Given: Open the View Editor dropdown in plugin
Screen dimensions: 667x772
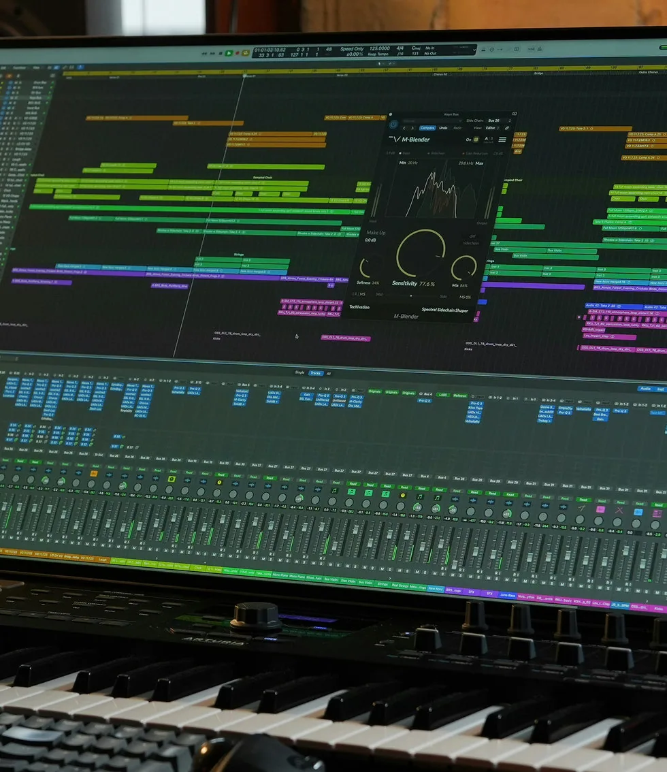Looking at the screenshot, I should tap(492, 128).
